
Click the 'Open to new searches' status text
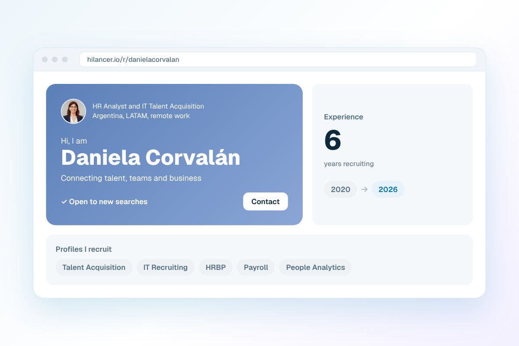click(108, 202)
